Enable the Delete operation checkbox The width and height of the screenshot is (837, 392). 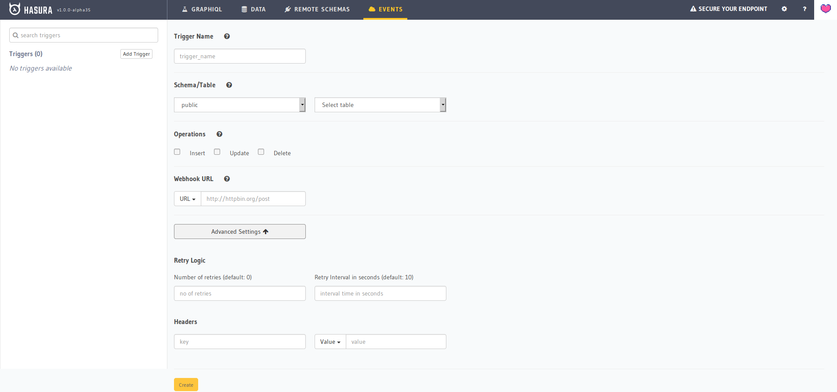point(261,152)
